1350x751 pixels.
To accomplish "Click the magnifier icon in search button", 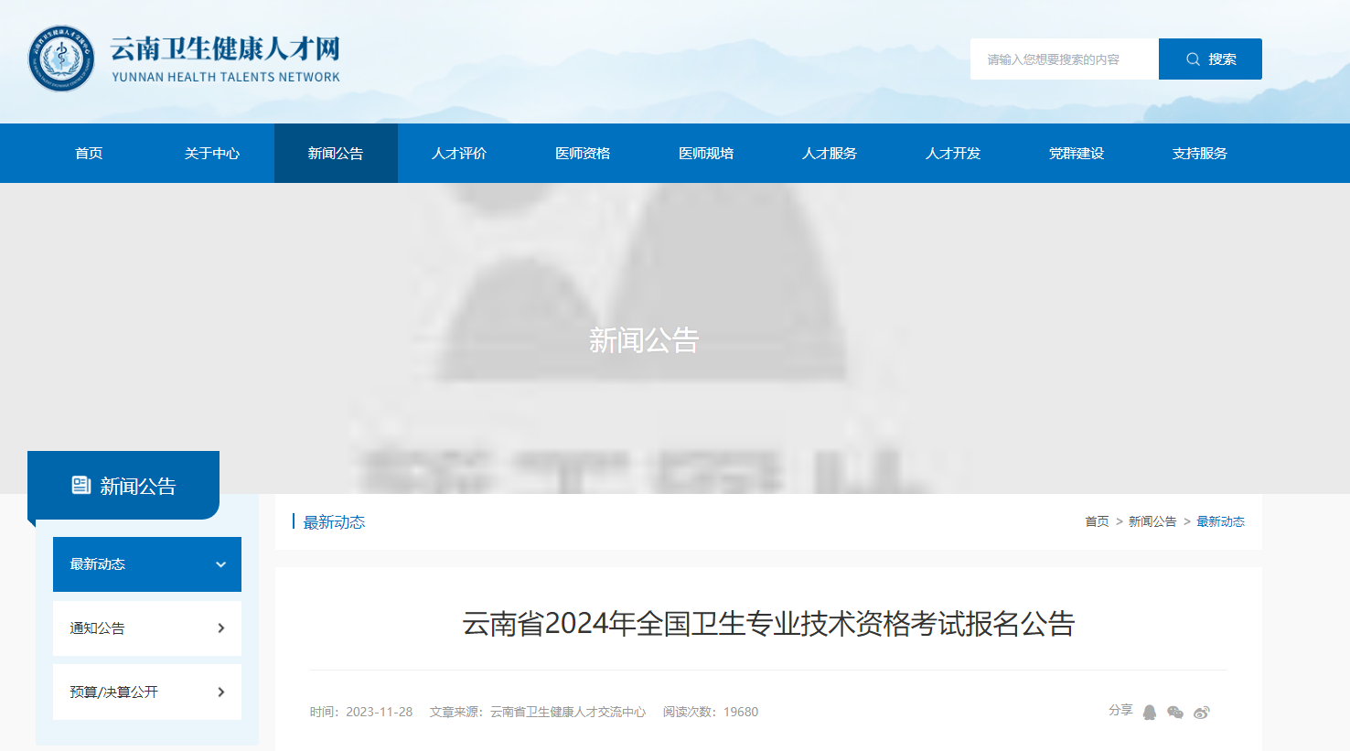I will [1193, 59].
